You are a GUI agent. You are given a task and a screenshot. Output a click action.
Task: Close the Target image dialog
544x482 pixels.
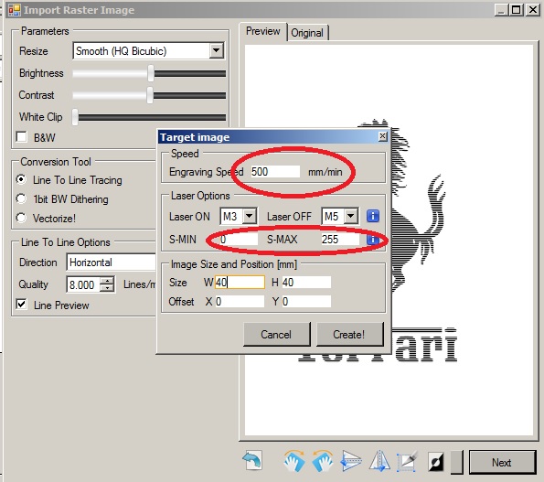(382, 136)
